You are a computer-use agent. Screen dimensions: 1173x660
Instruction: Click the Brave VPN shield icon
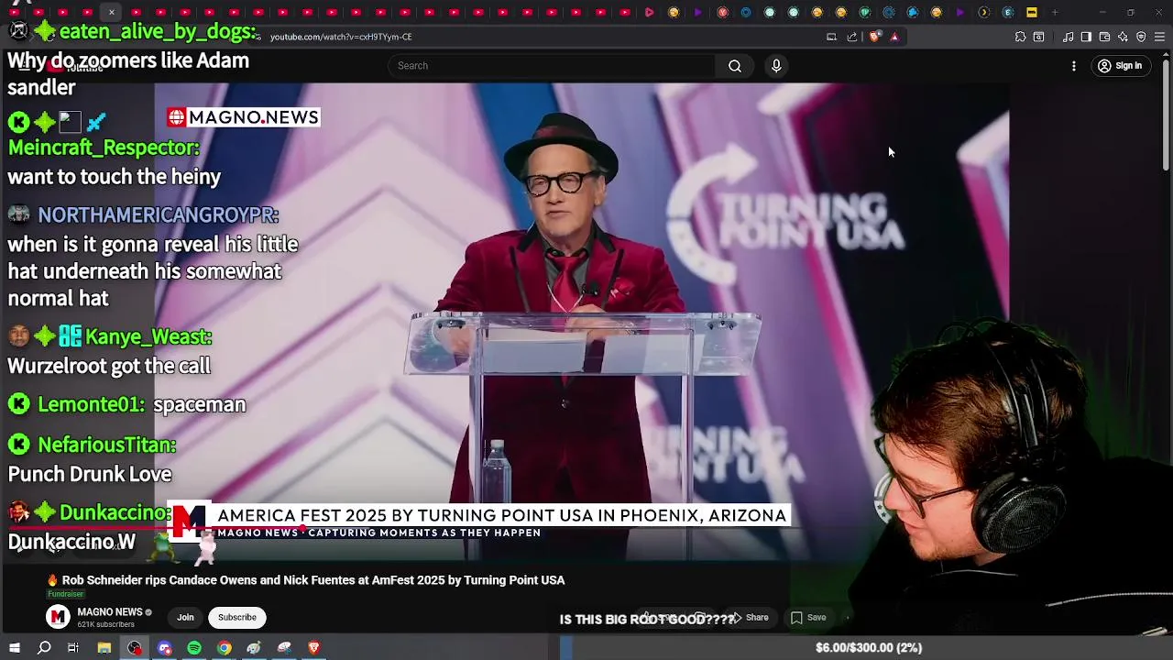point(1141,37)
